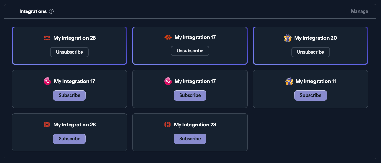Viewport: 381px width, 163px height.
Task: Click the Integrations panel title
Action: point(33,11)
